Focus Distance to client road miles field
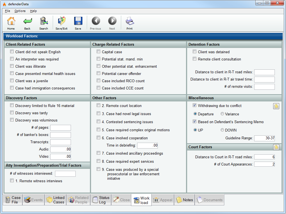 coord(264,72)
